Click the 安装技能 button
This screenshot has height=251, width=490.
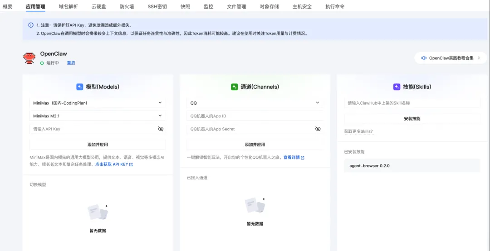[412, 119]
